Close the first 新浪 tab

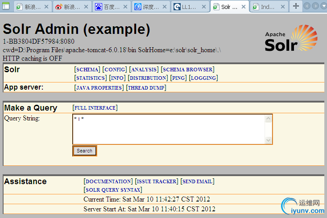tap(46, 7)
